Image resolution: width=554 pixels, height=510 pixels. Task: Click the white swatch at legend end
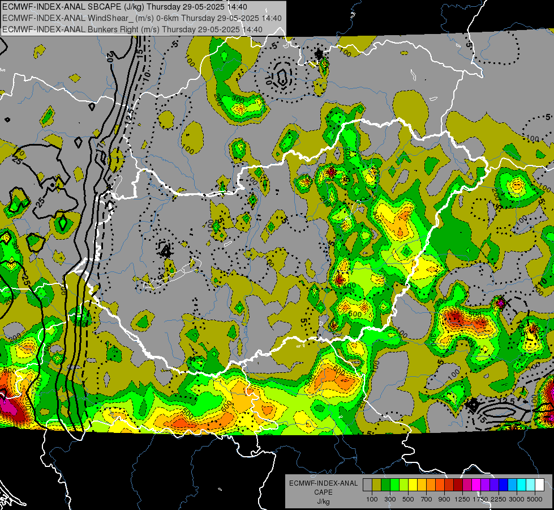coord(540,485)
